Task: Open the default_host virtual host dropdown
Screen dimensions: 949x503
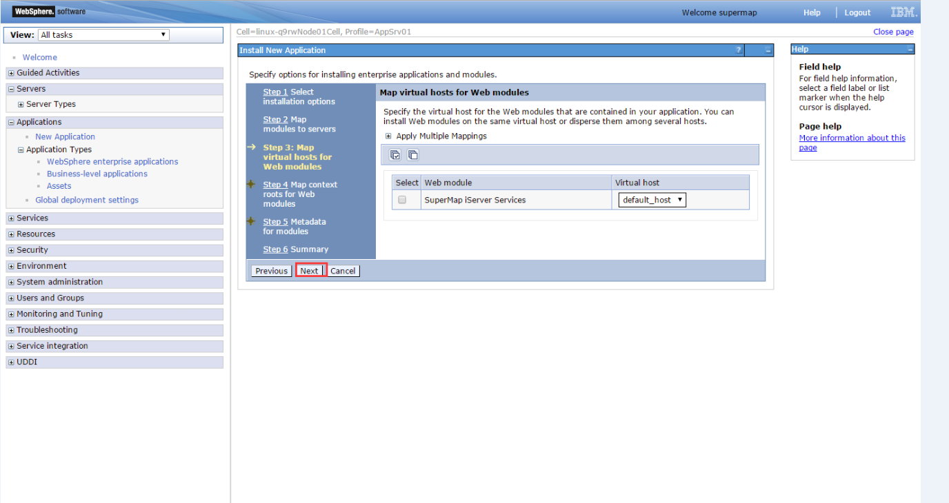Action: [652, 200]
